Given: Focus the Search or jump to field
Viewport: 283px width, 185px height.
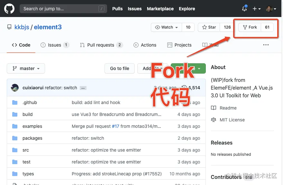Looking at the screenshot, I should 63,9.
